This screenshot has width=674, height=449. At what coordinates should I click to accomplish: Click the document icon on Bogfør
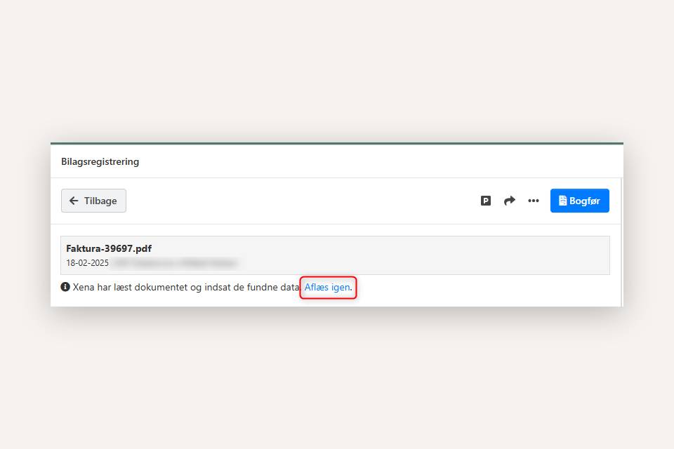[562, 201]
